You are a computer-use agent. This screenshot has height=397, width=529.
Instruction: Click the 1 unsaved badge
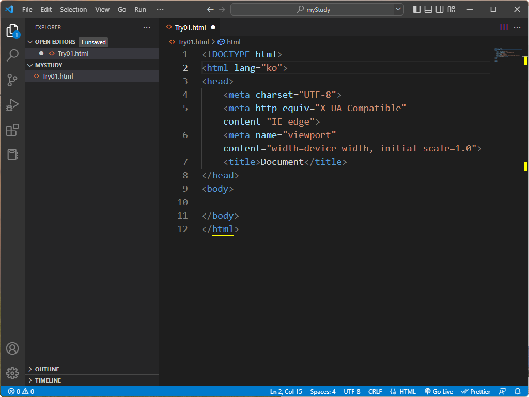click(x=93, y=42)
